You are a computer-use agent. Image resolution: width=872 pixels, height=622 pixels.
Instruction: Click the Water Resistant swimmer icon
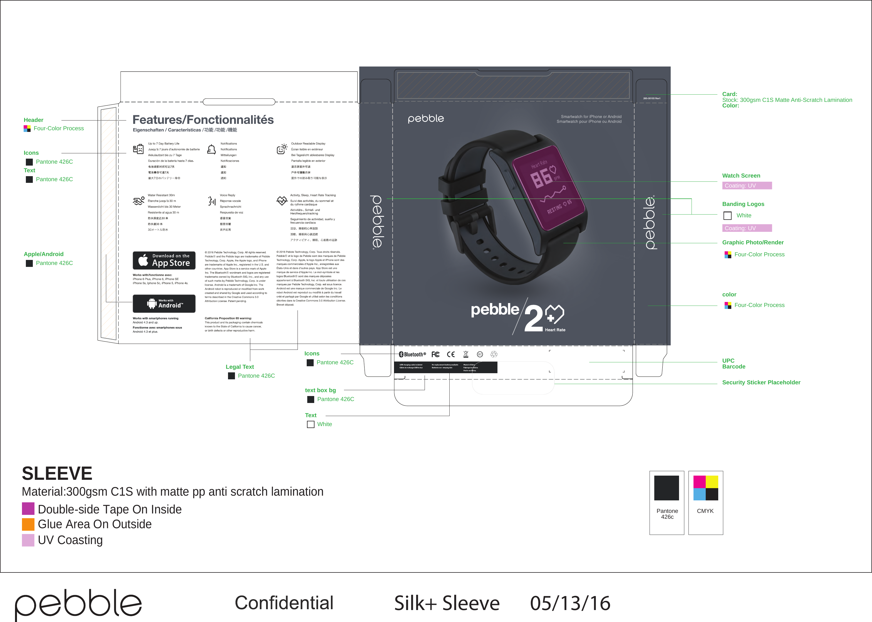pyautogui.click(x=138, y=201)
